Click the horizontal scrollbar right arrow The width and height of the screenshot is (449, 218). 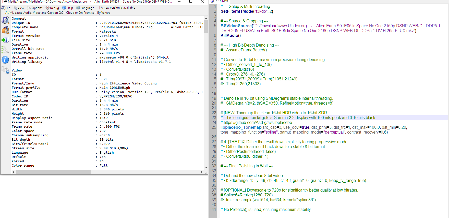[202, 172]
